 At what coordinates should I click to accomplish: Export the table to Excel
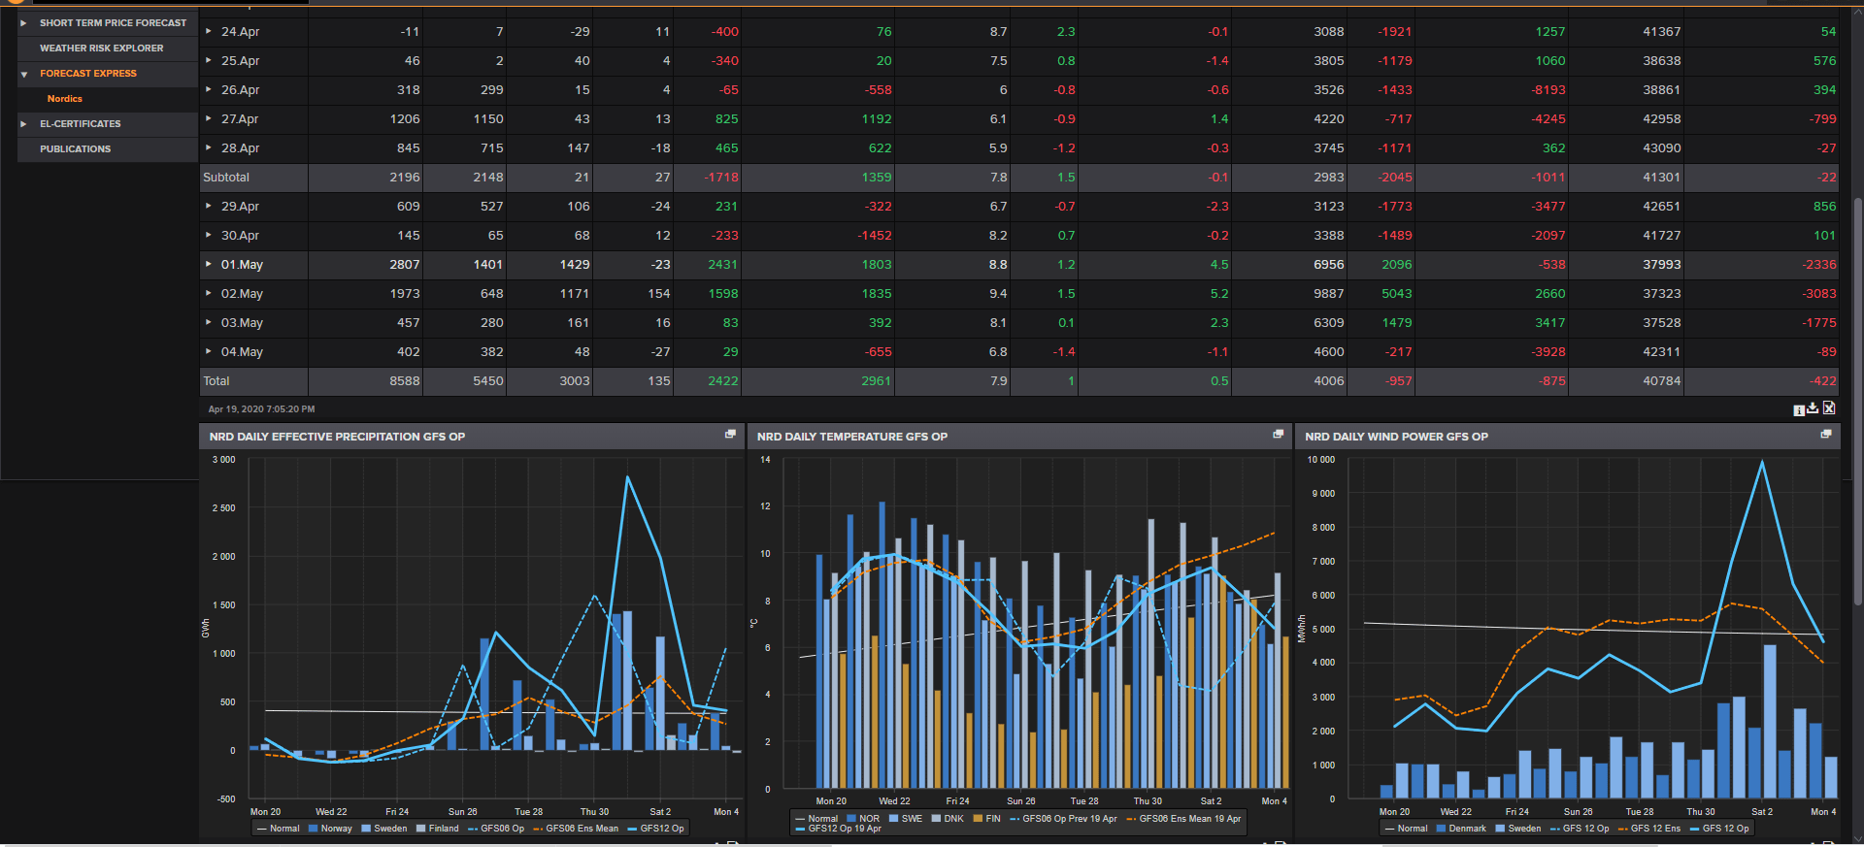pos(1829,408)
